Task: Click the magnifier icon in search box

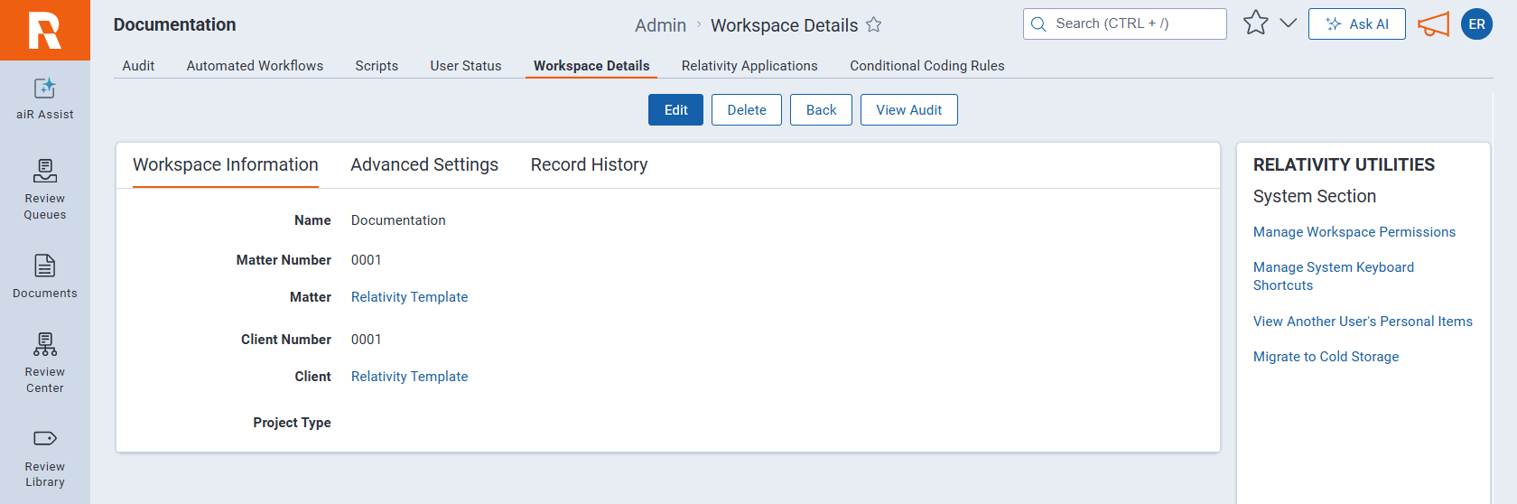Action: click(x=1038, y=24)
